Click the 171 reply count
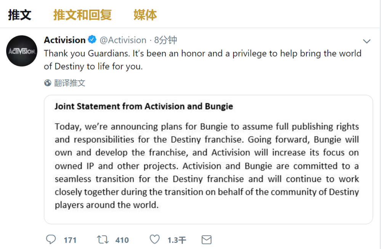Image resolution: width=381 pixels, height=249 pixels. click(x=70, y=240)
